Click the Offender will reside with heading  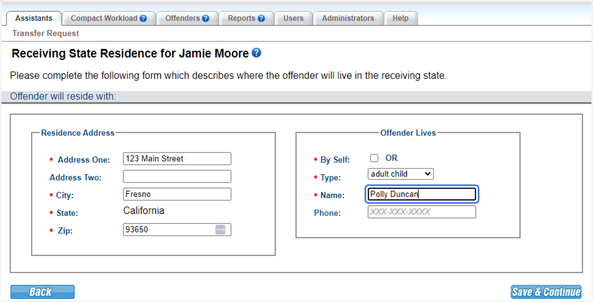(63, 96)
